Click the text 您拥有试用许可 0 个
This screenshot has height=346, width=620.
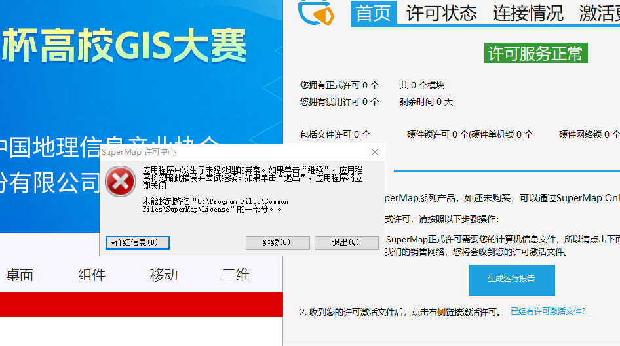tap(339, 102)
